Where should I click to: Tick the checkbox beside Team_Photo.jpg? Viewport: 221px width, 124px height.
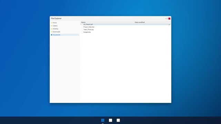click(x=82, y=30)
